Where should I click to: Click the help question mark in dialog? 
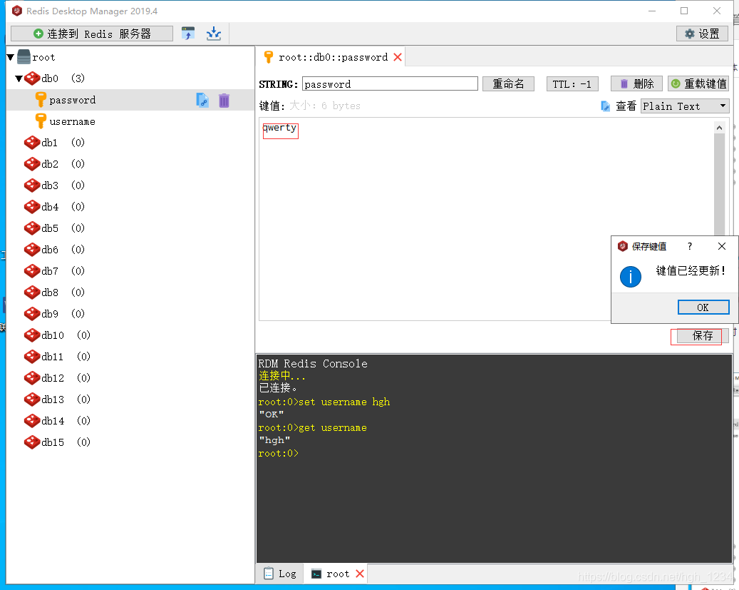pyautogui.click(x=690, y=246)
